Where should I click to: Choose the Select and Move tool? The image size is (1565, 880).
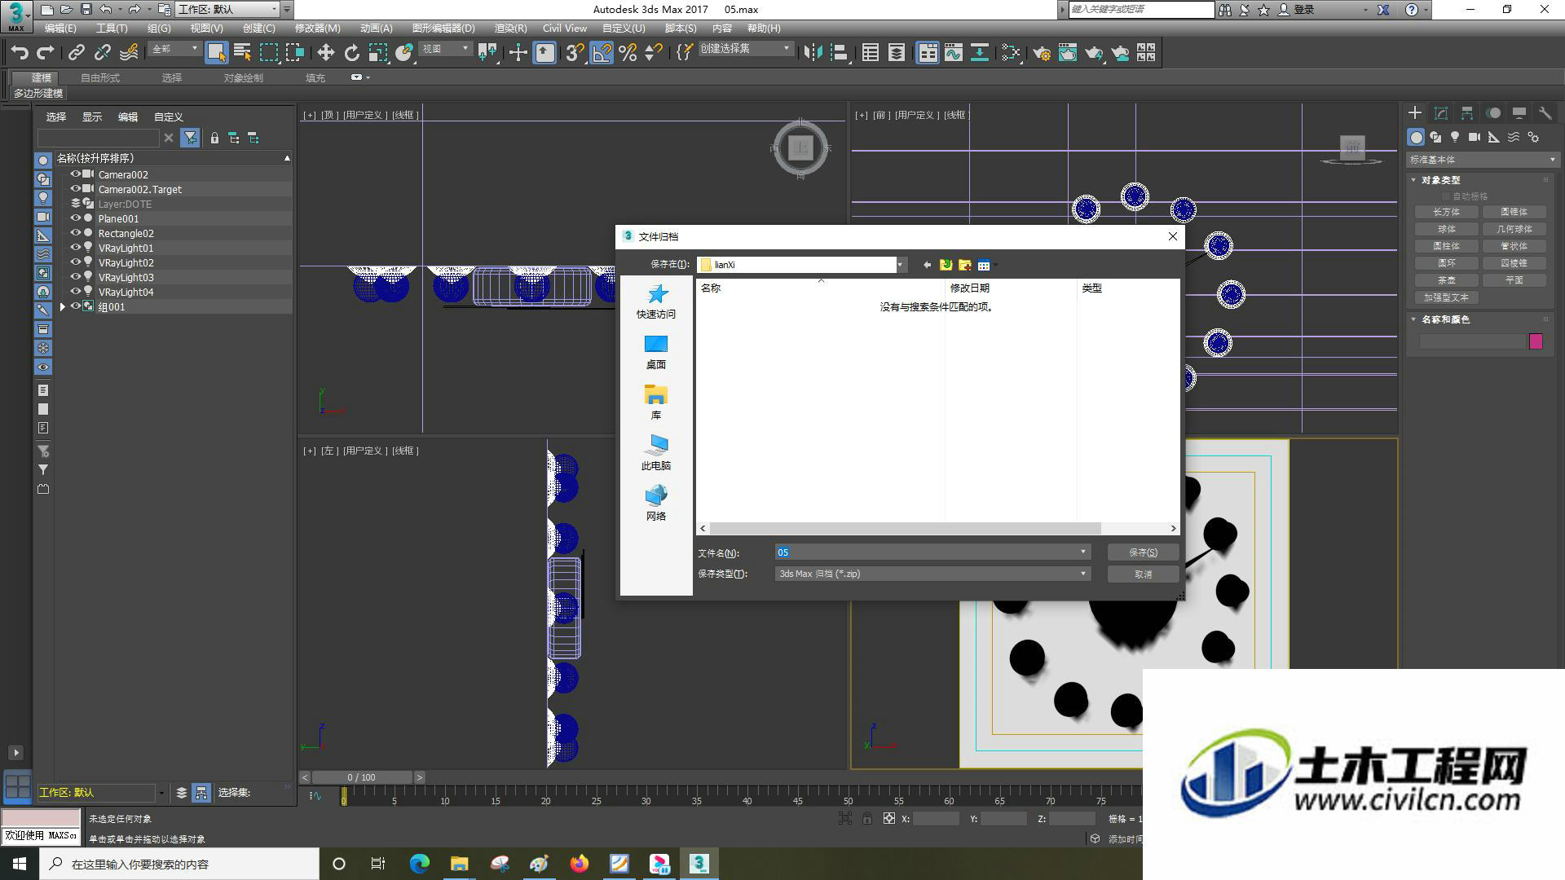pos(325,53)
